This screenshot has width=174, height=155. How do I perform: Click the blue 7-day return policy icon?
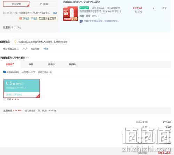tap(81, 21)
